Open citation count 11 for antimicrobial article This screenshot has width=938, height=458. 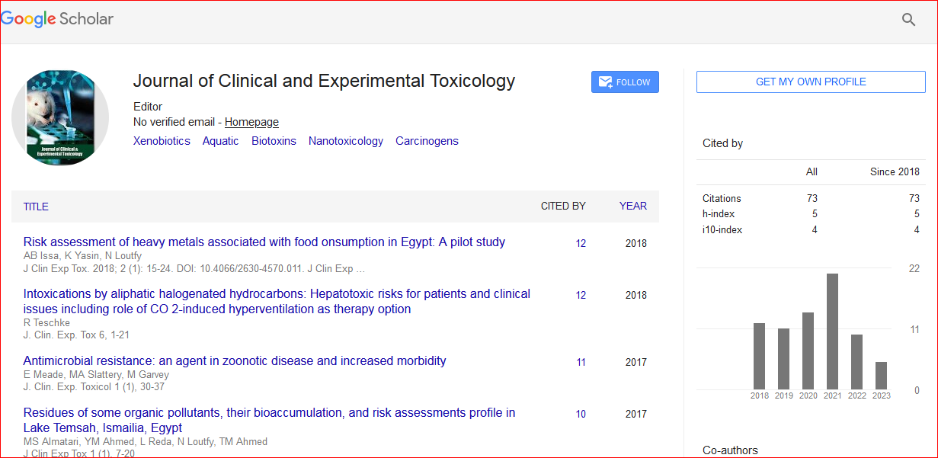tap(581, 363)
